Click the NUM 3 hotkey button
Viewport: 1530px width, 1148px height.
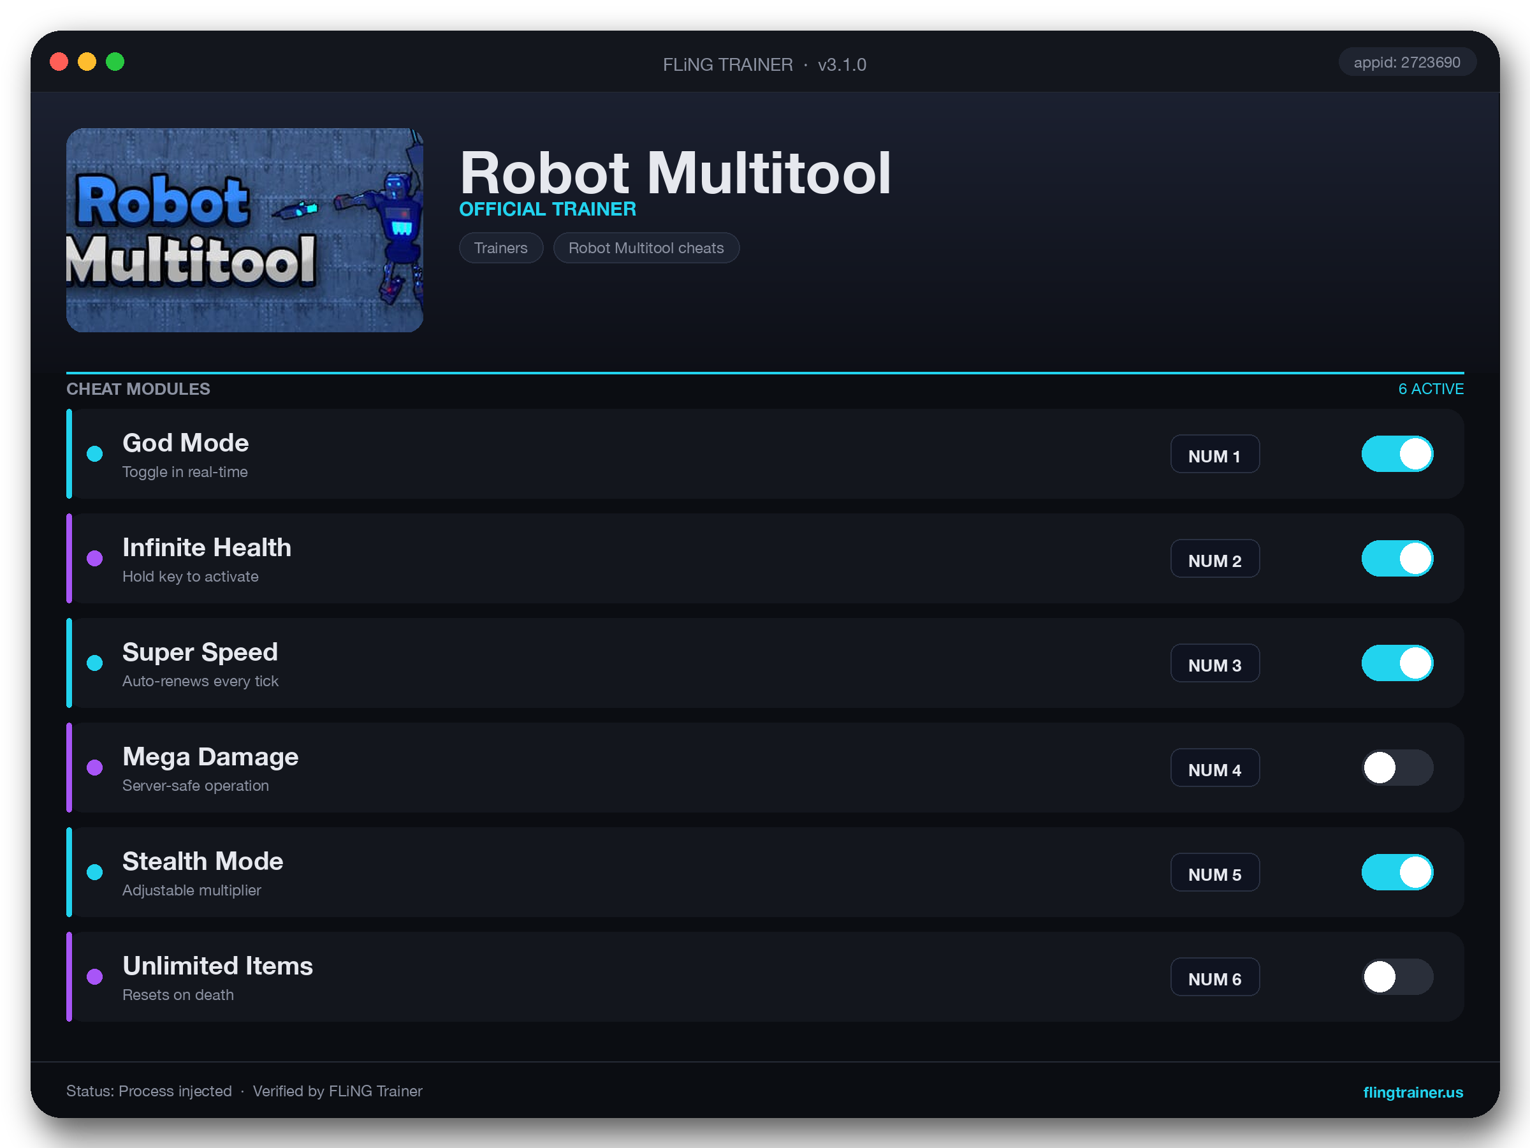1214,663
